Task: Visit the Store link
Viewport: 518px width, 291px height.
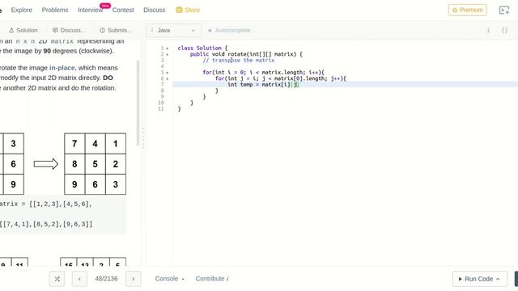Action: pos(193,10)
